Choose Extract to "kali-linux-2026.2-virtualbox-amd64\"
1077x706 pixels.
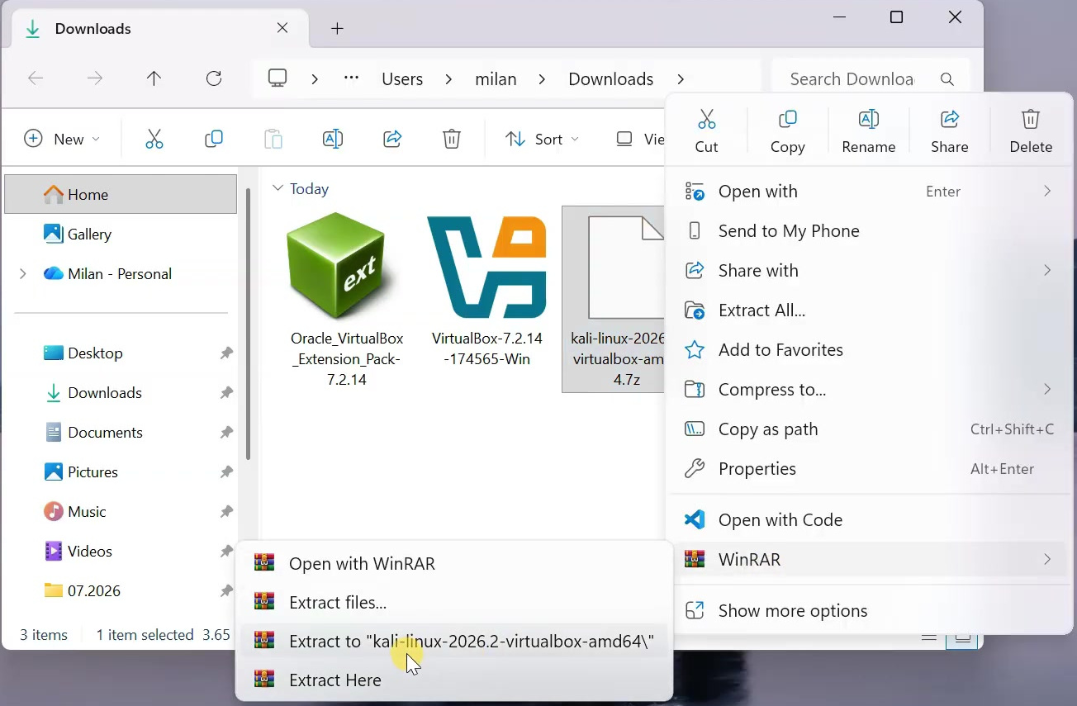click(x=454, y=641)
